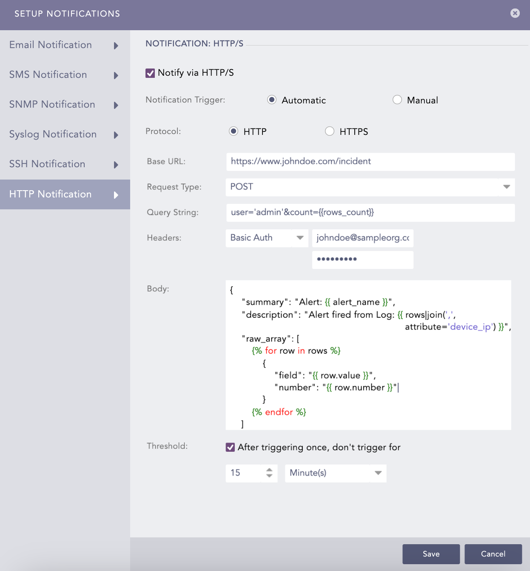Click the SMS Notification chevron icon
Screen dimensions: 530x571
[x=116, y=75]
